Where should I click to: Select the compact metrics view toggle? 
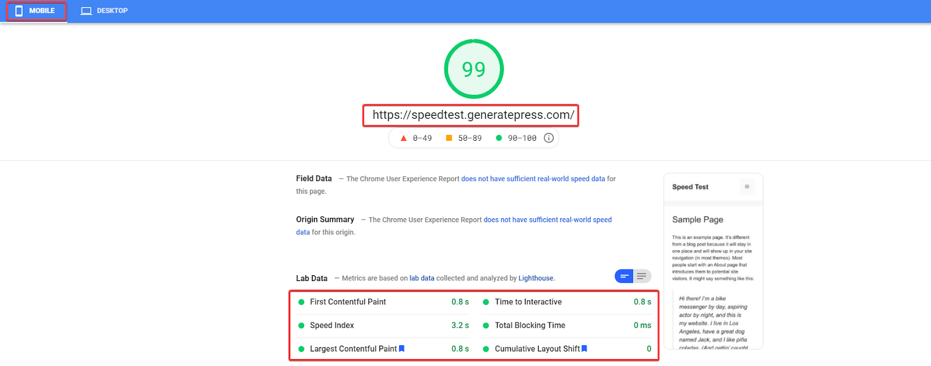(x=624, y=276)
